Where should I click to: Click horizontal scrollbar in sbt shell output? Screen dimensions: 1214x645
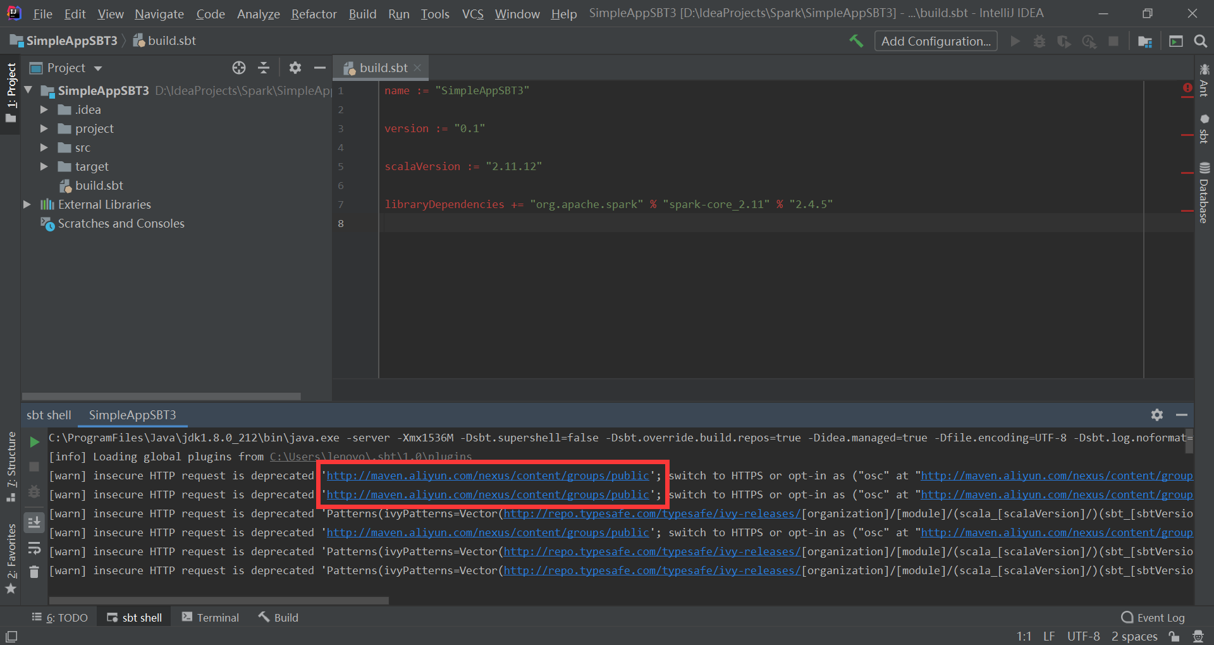[x=219, y=601]
